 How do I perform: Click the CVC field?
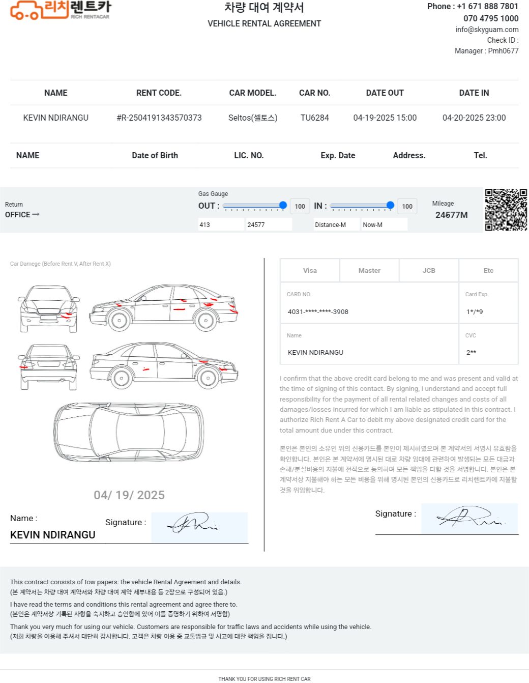(488, 344)
